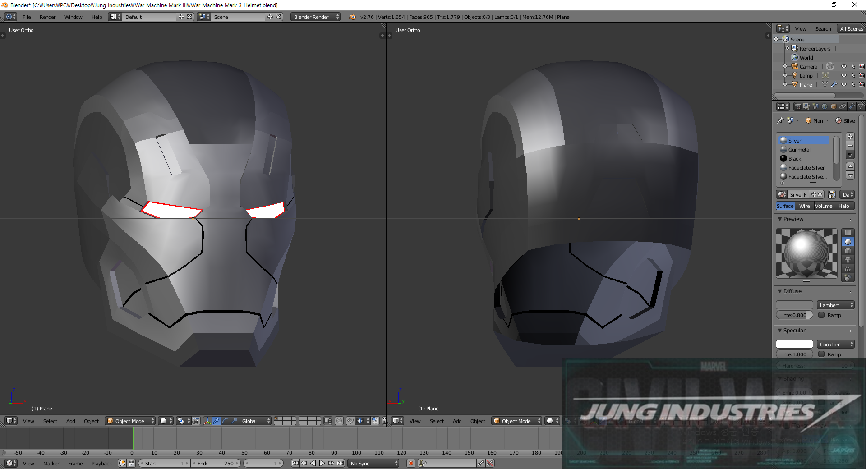Jump to the last frame
The height and width of the screenshot is (469, 866).
tap(341, 463)
